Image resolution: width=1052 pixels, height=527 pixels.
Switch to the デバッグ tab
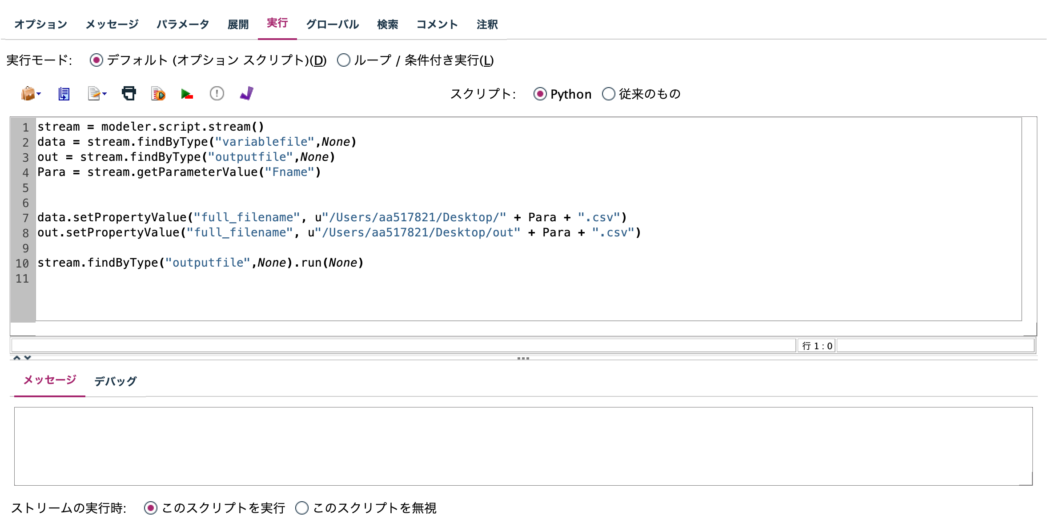tap(115, 381)
